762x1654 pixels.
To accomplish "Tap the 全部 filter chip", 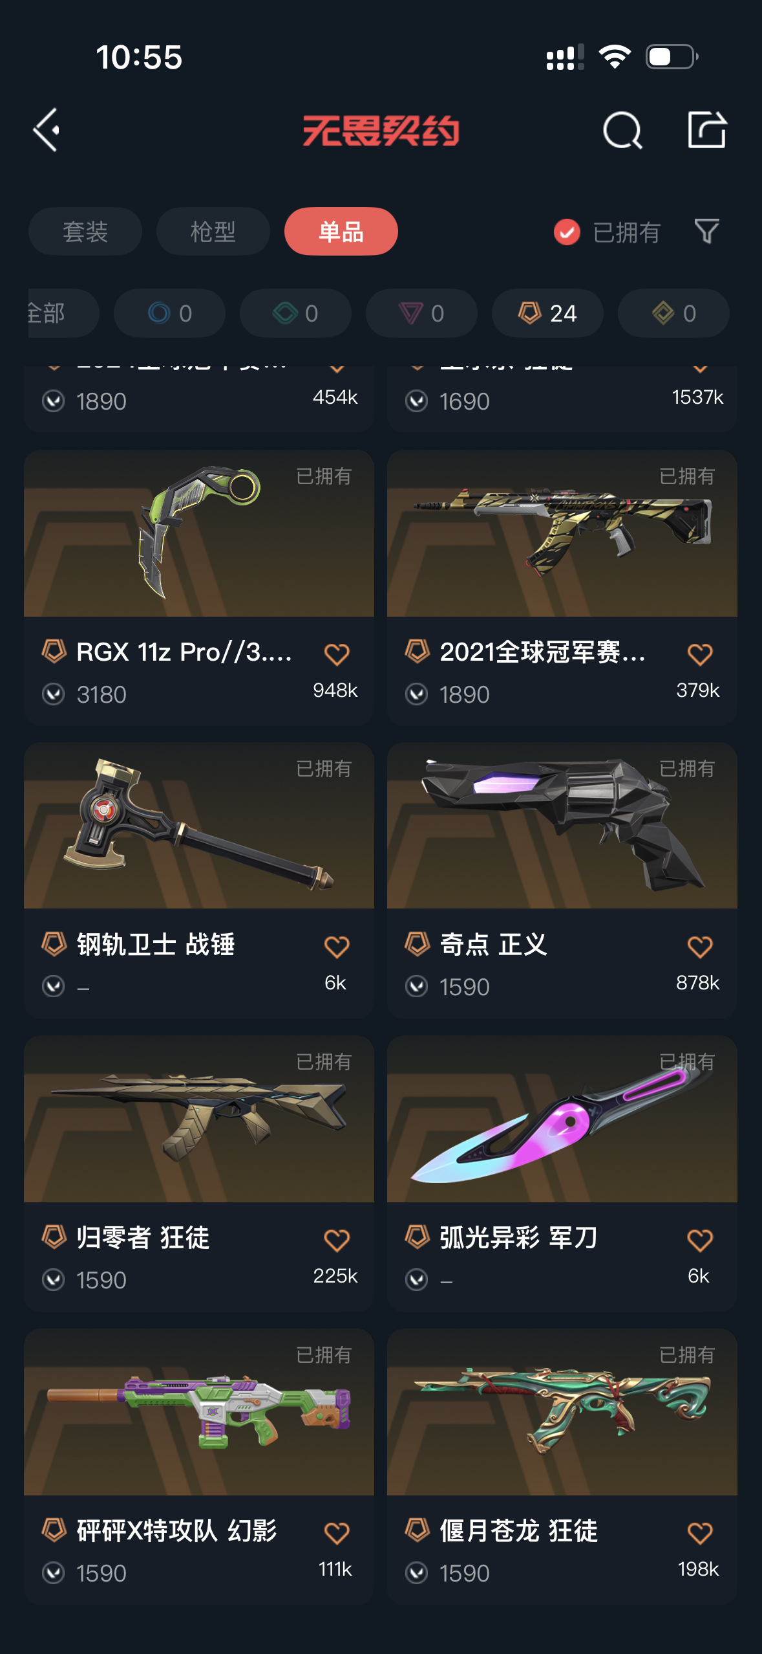I will [x=63, y=313].
